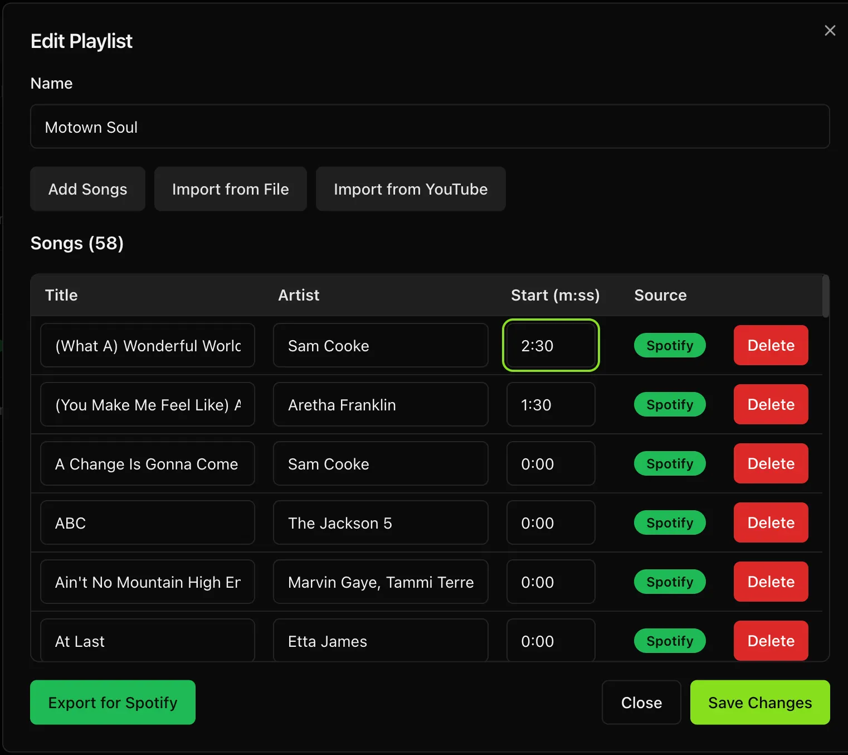Delete the At Last song
Image resolution: width=848 pixels, height=755 pixels.
(x=771, y=641)
